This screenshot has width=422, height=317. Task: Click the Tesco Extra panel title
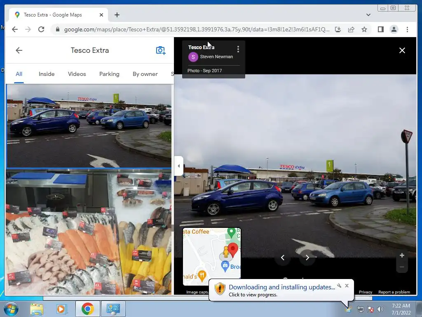[89, 50]
